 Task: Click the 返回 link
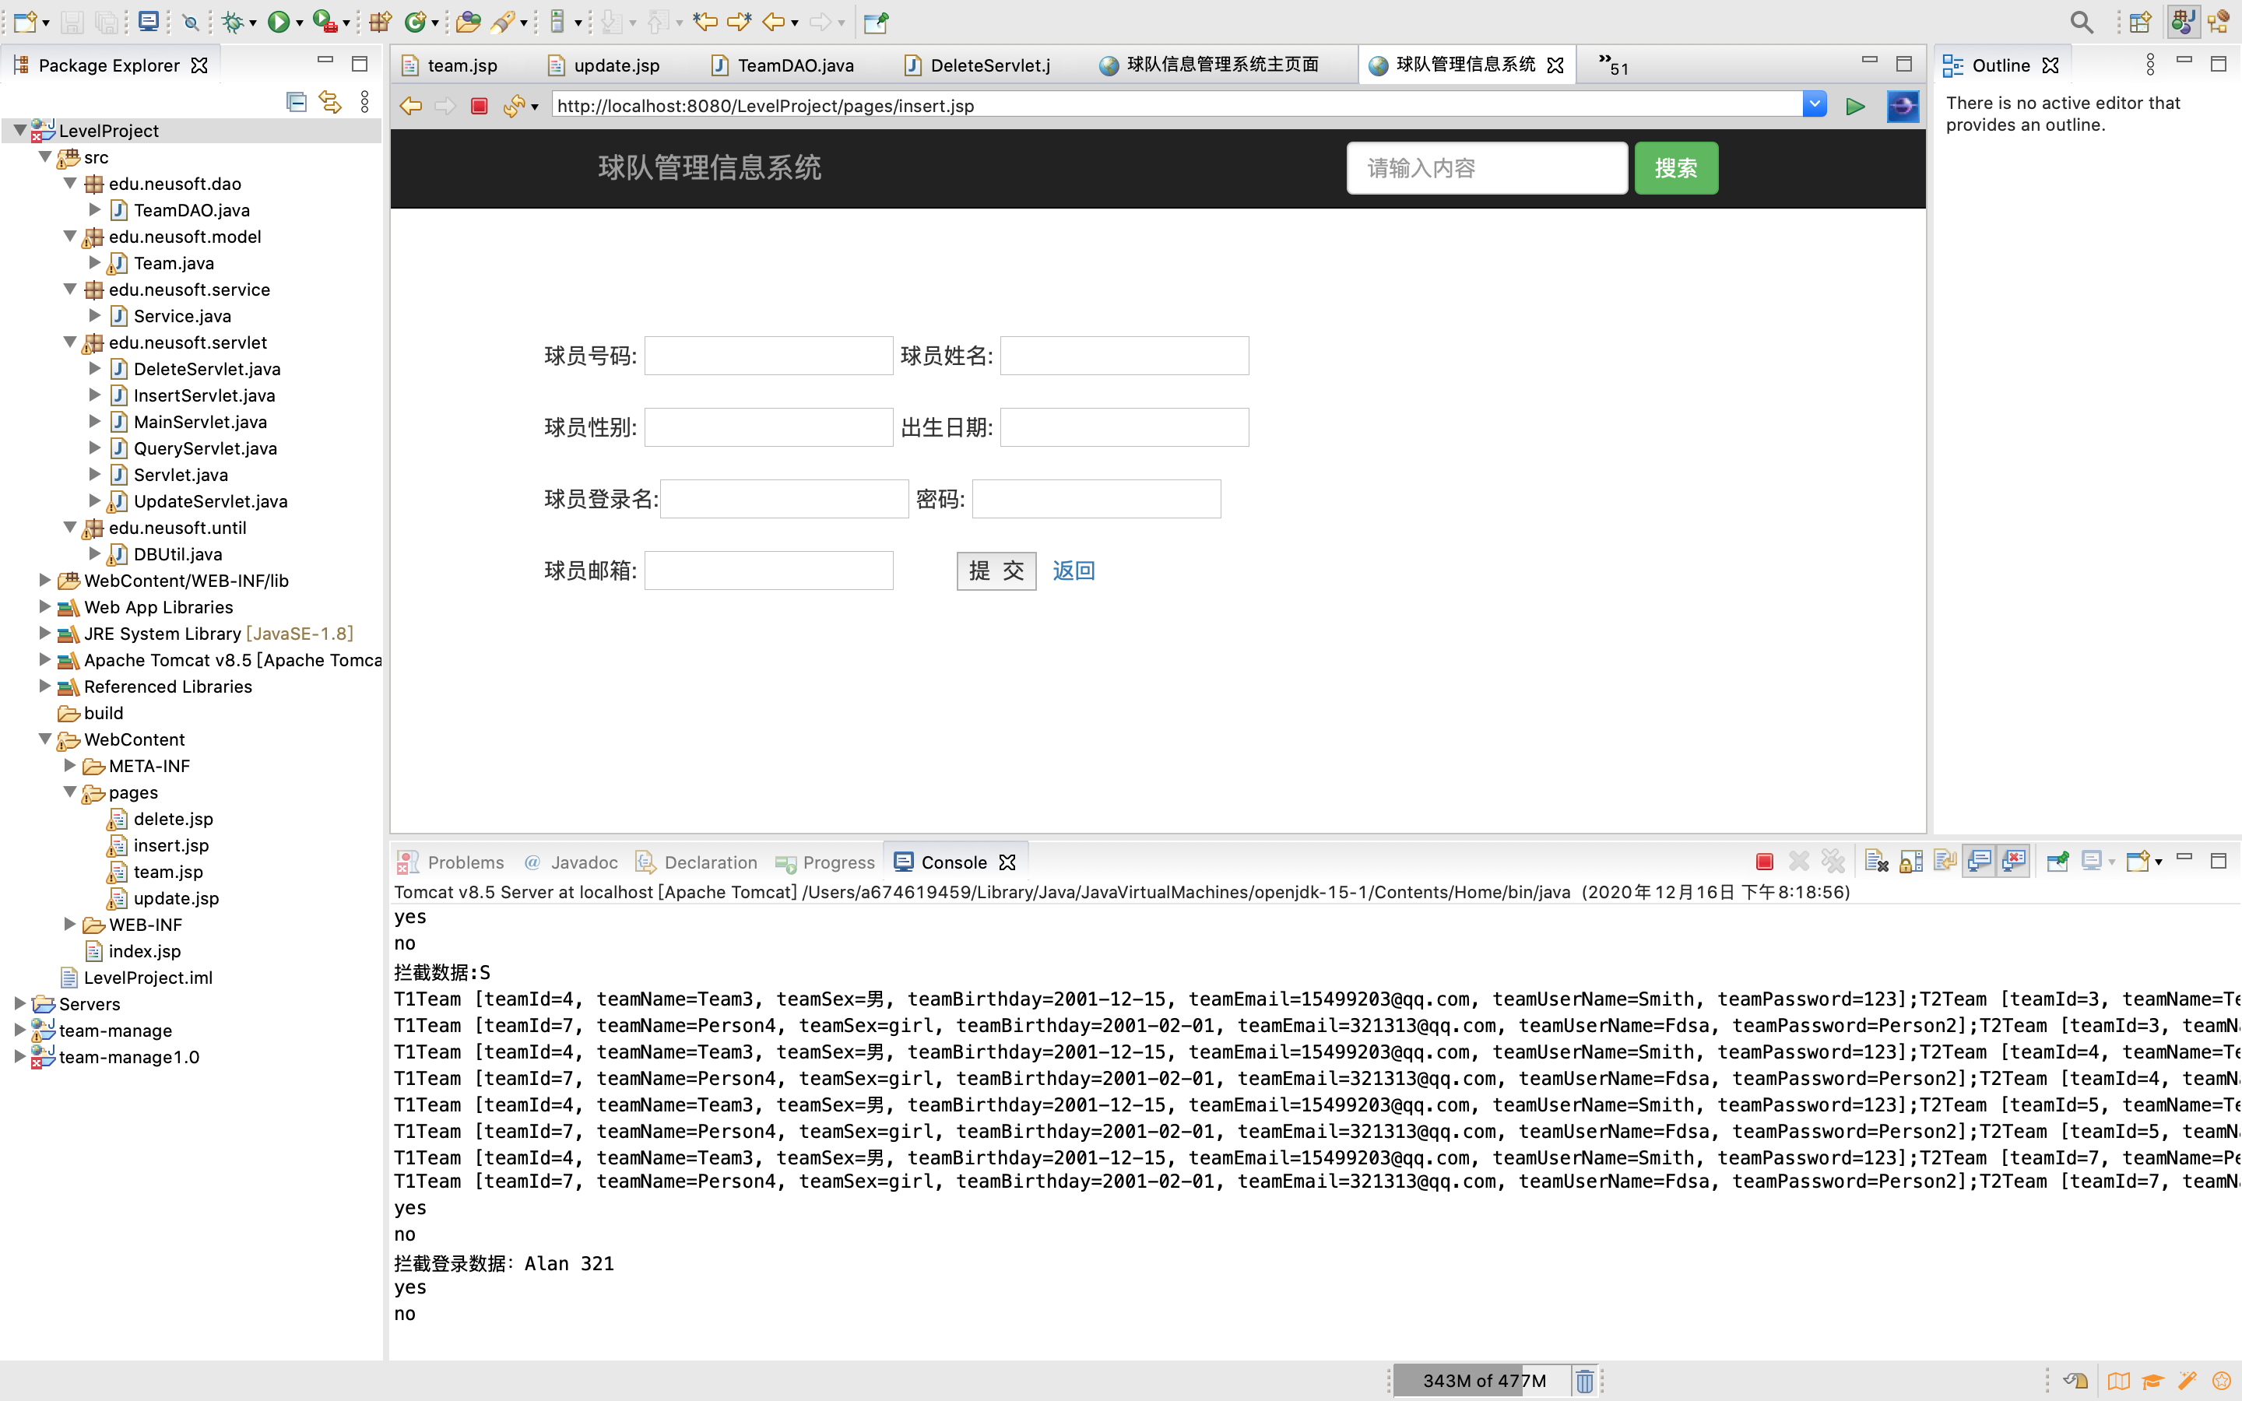(x=1074, y=571)
